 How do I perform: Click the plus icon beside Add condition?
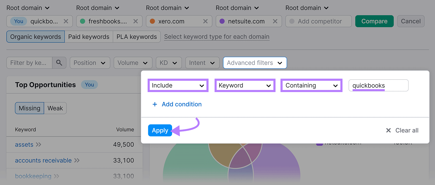(155, 104)
